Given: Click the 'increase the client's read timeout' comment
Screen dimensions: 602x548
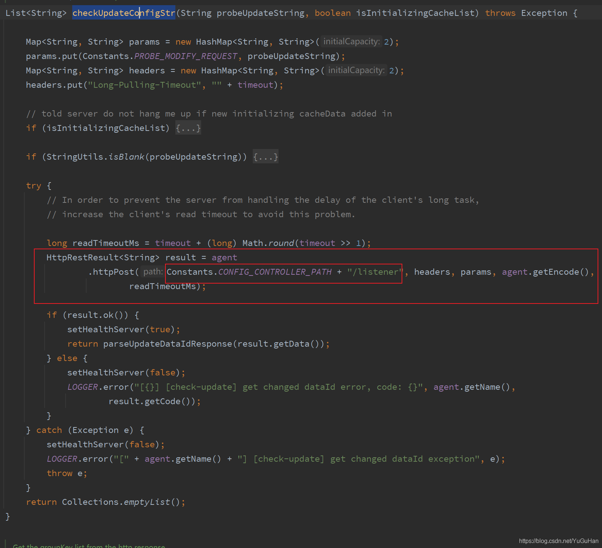Looking at the screenshot, I should point(201,214).
